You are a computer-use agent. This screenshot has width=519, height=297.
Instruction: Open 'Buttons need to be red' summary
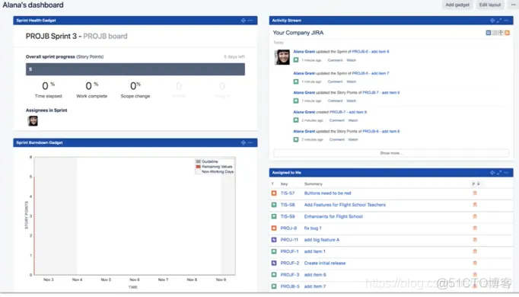pos(327,193)
